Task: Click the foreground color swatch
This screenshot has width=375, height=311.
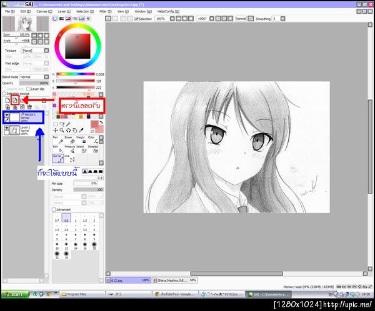Action: click(95, 124)
